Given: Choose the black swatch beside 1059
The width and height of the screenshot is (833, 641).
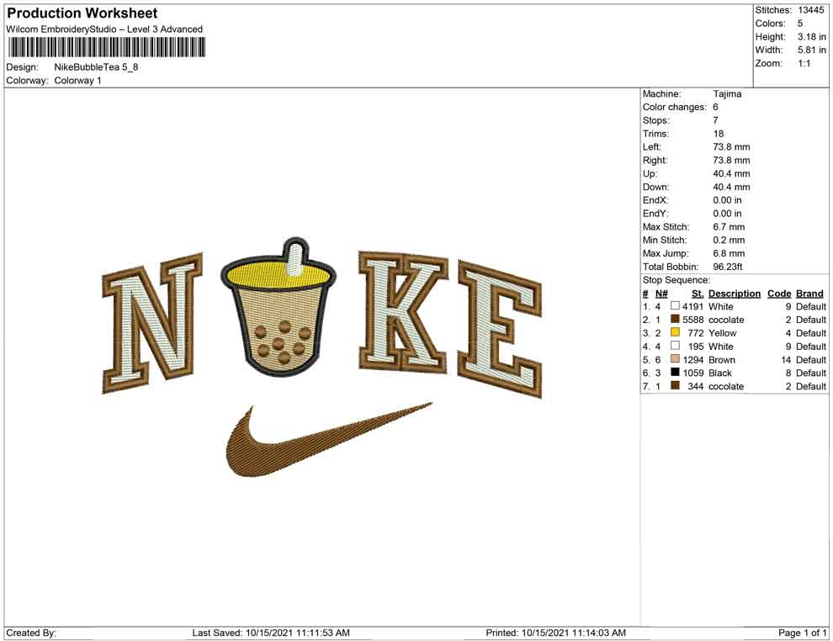Looking at the screenshot, I should coord(675,373).
